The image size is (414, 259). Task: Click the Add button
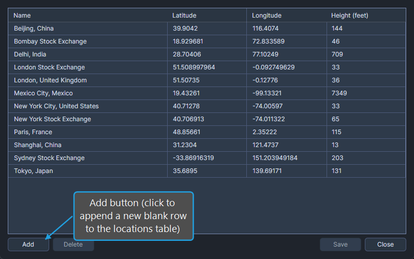coord(28,244)
